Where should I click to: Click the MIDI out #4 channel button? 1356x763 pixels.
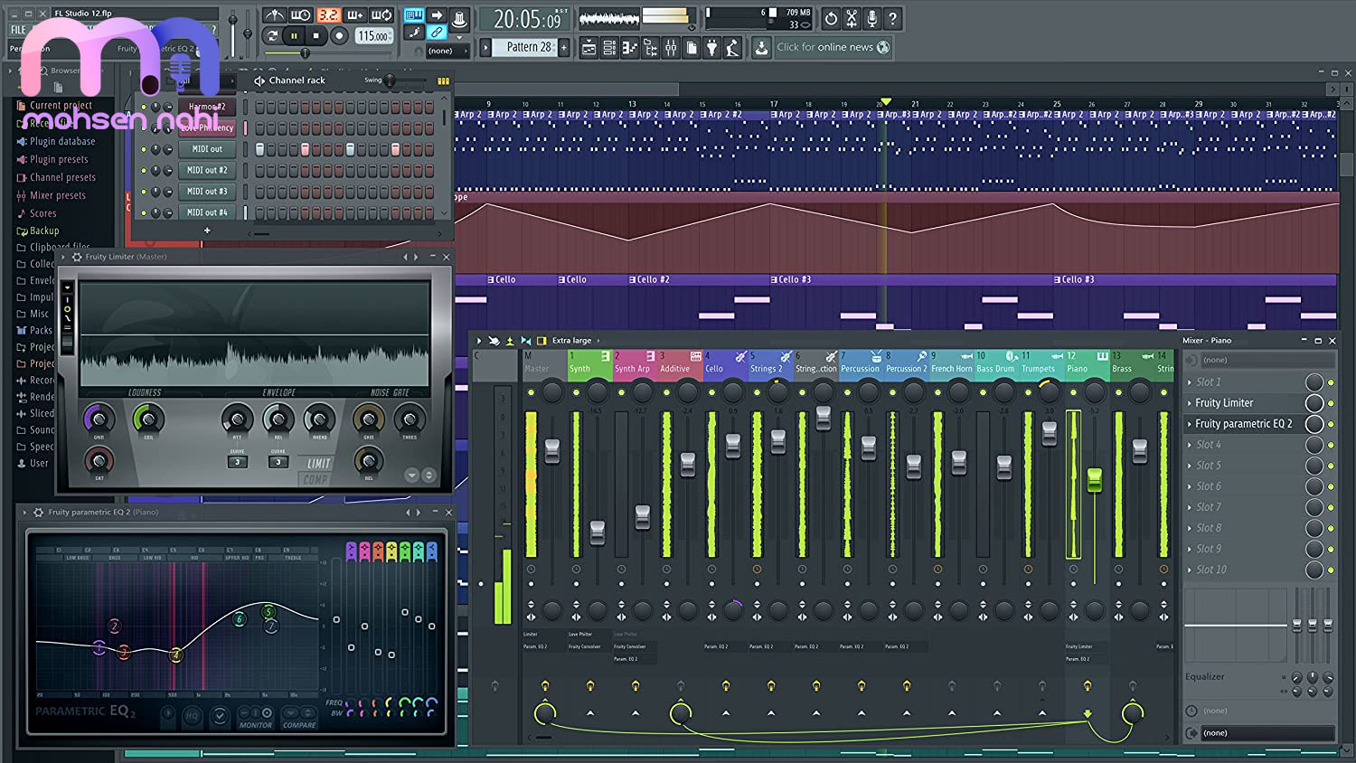point(207,212)
